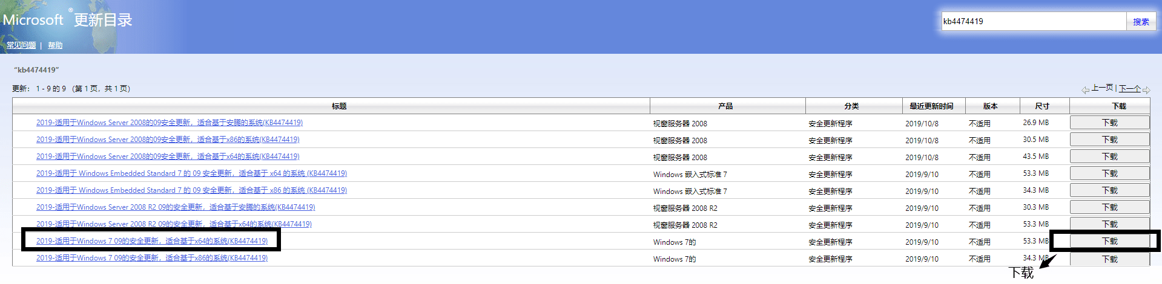Go to the 上一页 previous page link
The image size is (1162, 284).
[x=1102, y=88]
